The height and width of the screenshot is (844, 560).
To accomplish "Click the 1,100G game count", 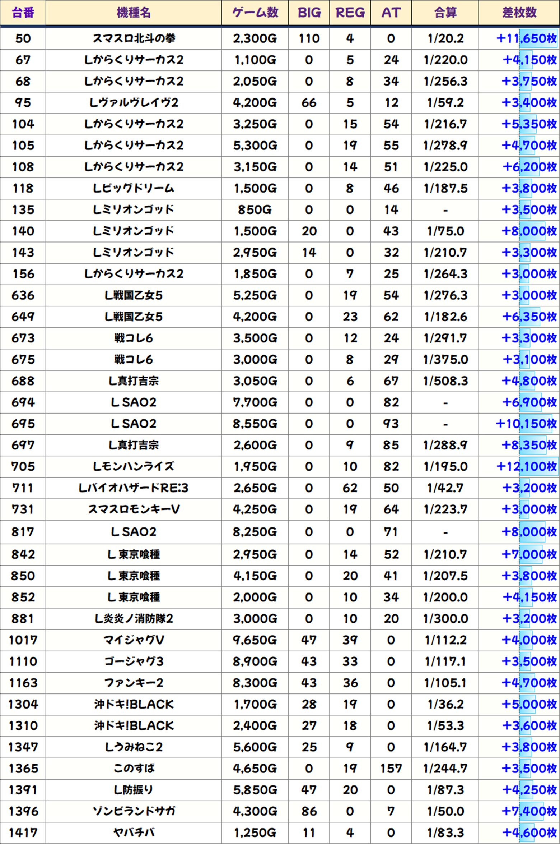I will [x=255, y=60].
